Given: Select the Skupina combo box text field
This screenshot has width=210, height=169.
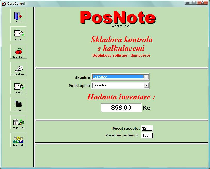Looking at the screenshot, I should (x=118, y=77).
